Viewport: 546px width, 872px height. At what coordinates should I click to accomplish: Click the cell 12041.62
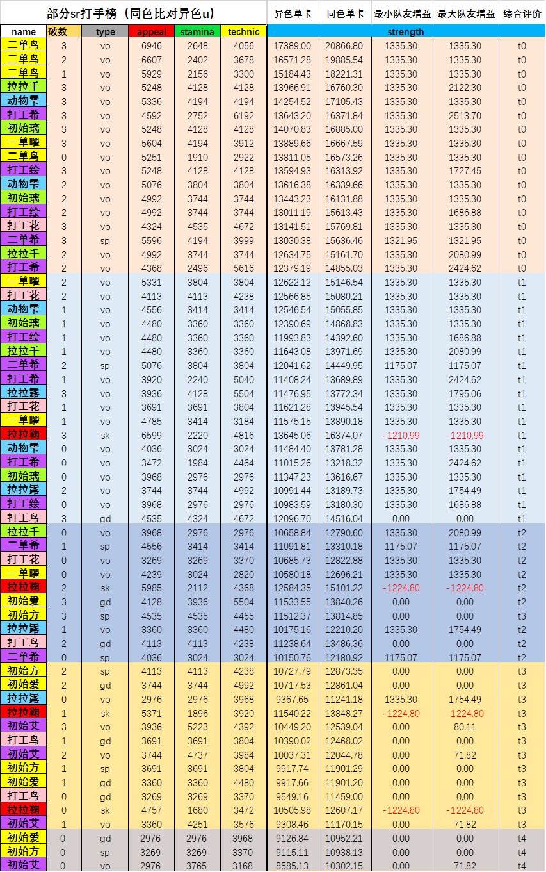tap(293, 365)
